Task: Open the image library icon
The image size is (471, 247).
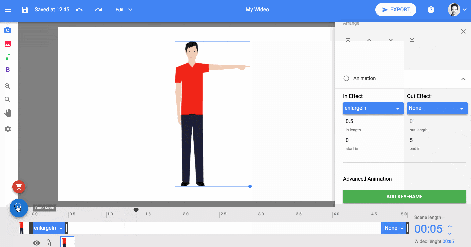Action: (8, 44)
